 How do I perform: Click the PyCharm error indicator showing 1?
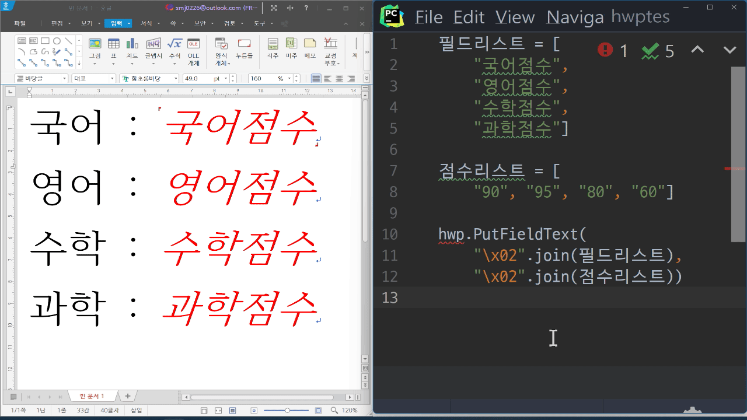(x=612, y=51)
